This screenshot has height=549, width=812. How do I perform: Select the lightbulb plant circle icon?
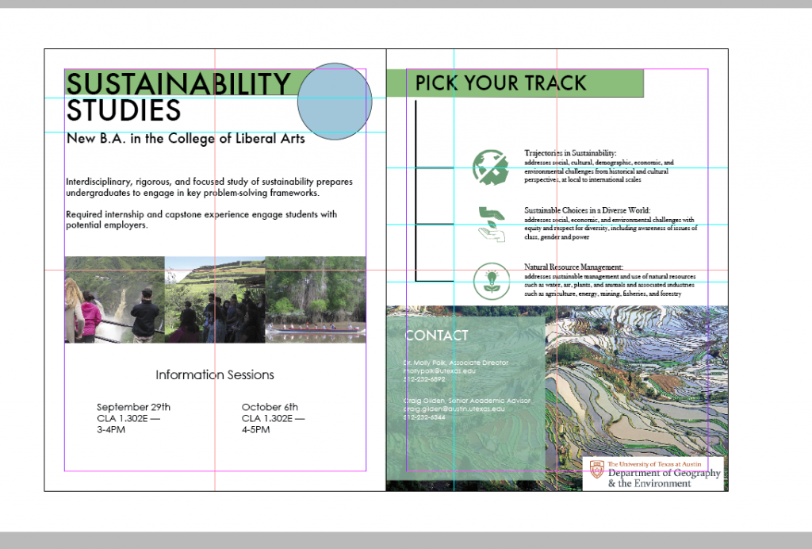492,281
